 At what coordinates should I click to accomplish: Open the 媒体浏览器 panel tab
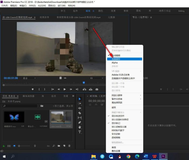pos(28,96)
